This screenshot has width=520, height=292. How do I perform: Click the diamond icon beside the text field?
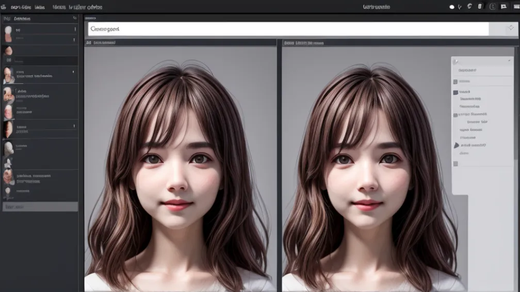tap(511, 28)
